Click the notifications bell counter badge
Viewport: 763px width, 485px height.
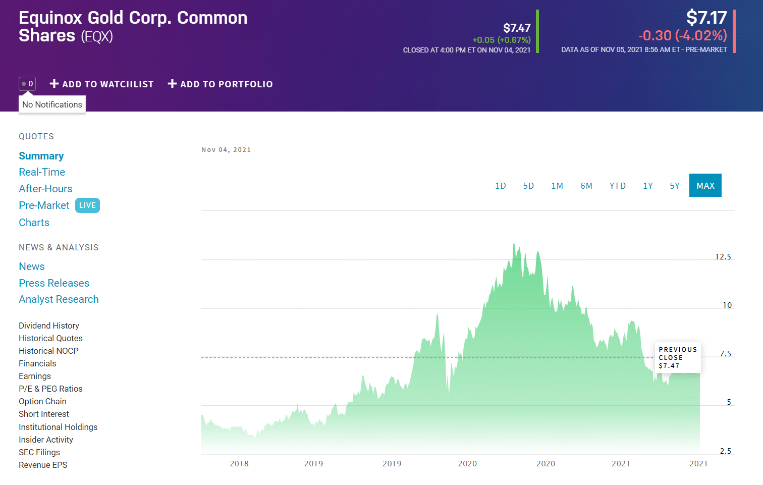click(27, 84)
